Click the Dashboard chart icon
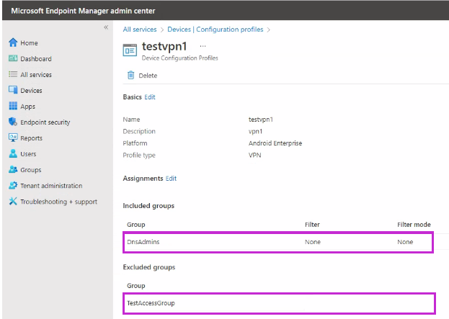The image size is (449, 319). (13, 58)
